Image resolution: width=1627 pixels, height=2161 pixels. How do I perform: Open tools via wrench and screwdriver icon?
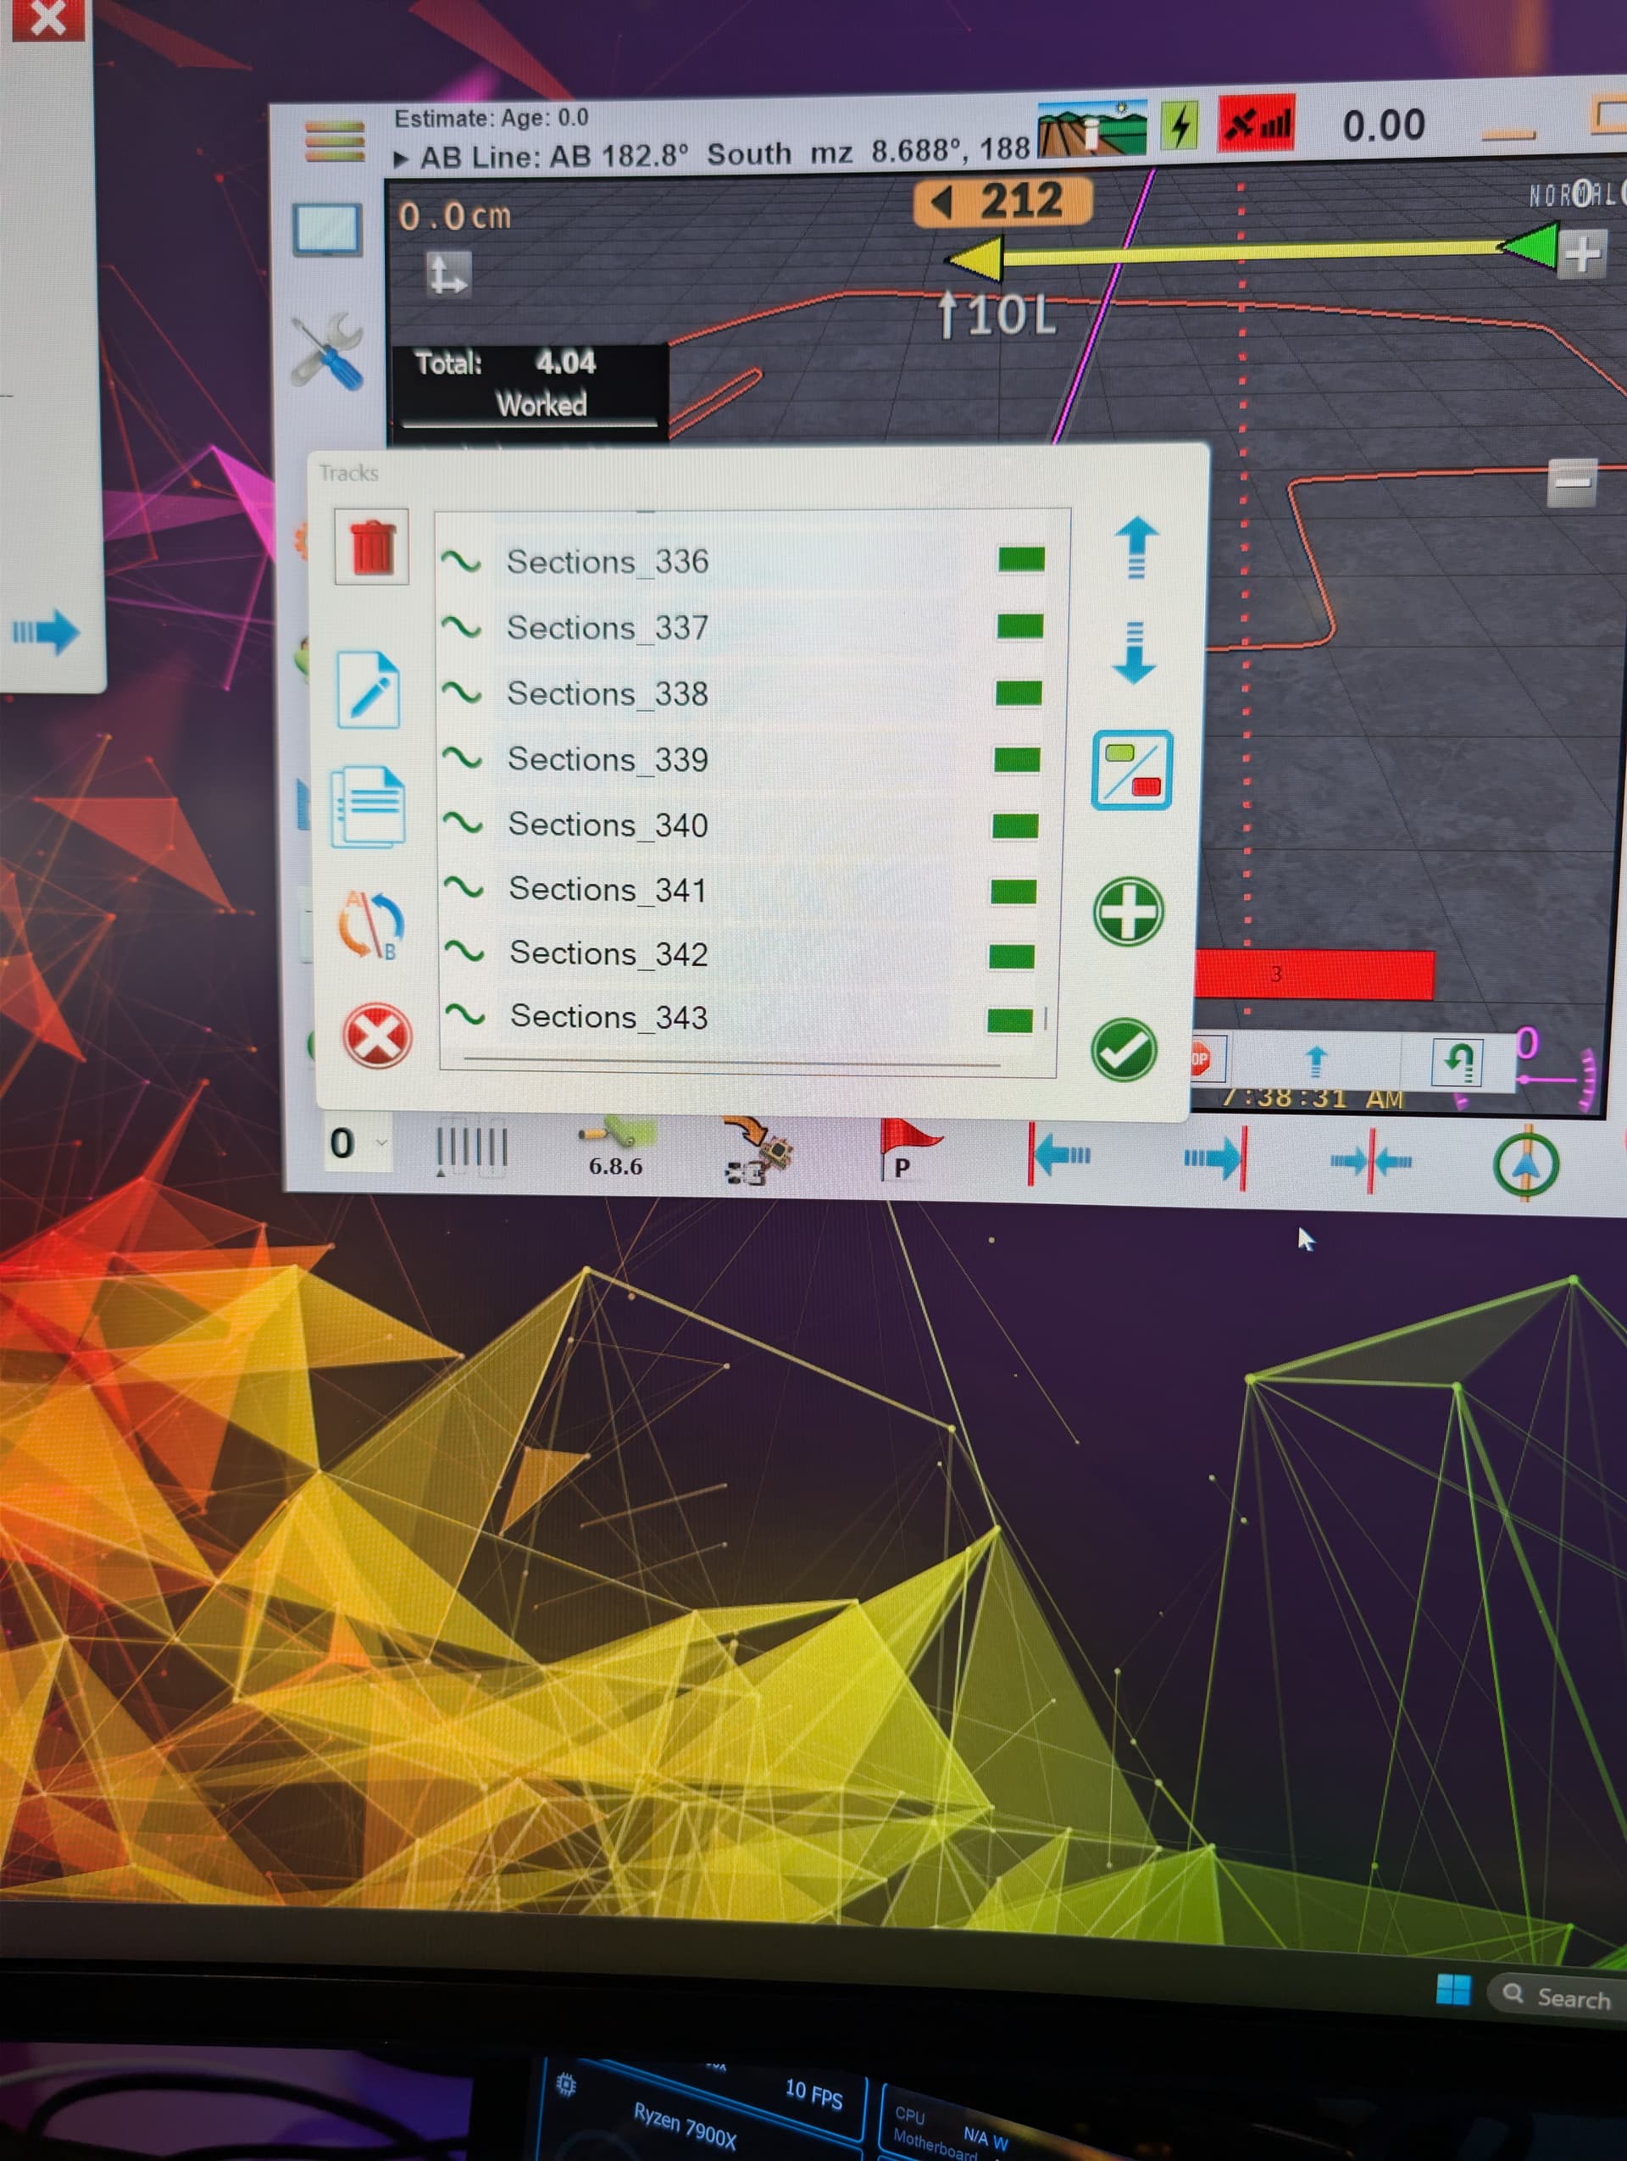tap(328, 352)
